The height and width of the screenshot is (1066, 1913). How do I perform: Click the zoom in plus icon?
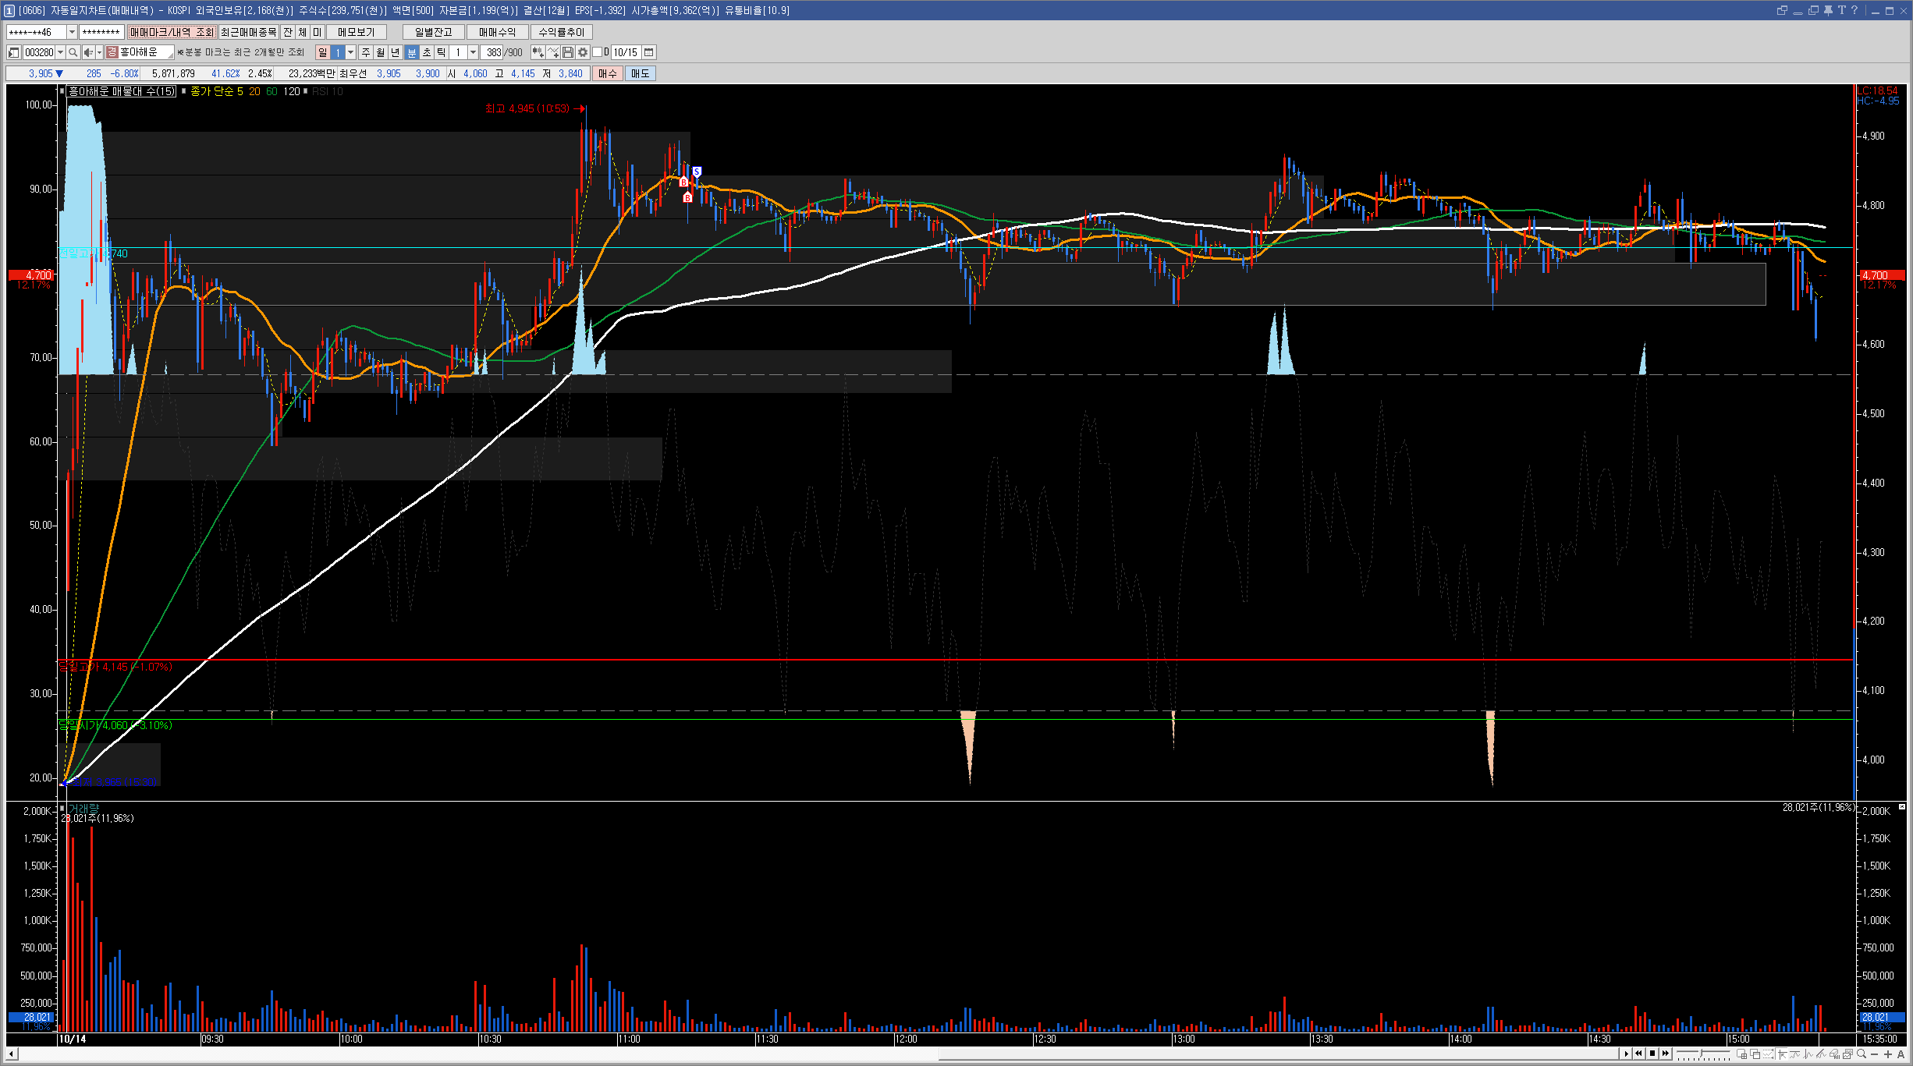(x=1888, y=1054)
